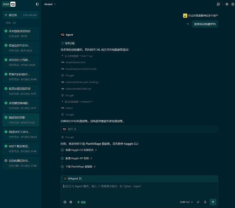
Task: Click the Agent avatar icon in the reply header
Action: point(63,35)
